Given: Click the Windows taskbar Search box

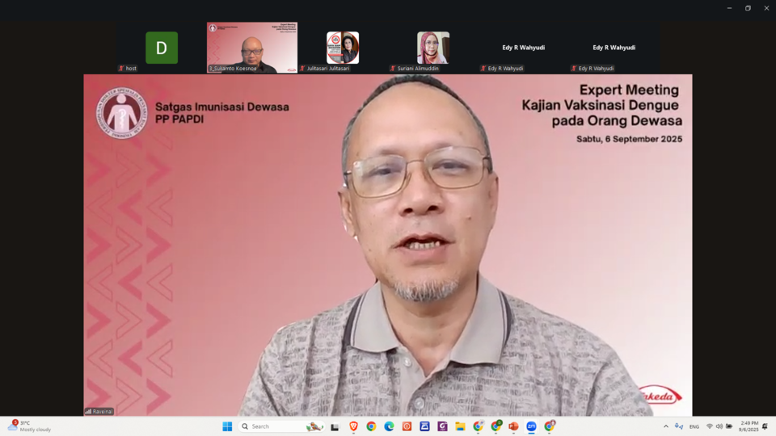Looking at the screenshot, I should [271, 426].
